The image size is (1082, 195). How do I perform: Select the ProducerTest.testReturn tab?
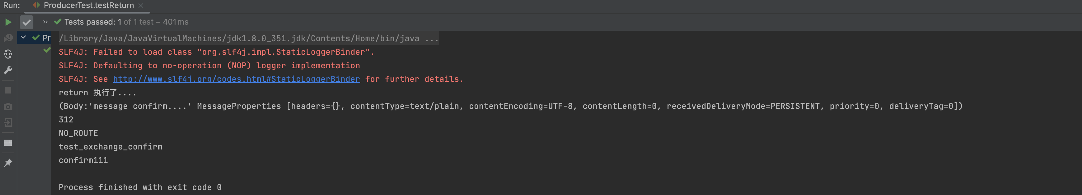coord(88,6)
